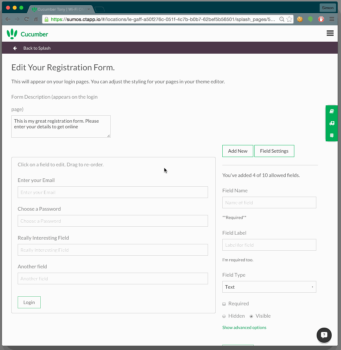Bookmark the page with the star icon

[290, 19]
